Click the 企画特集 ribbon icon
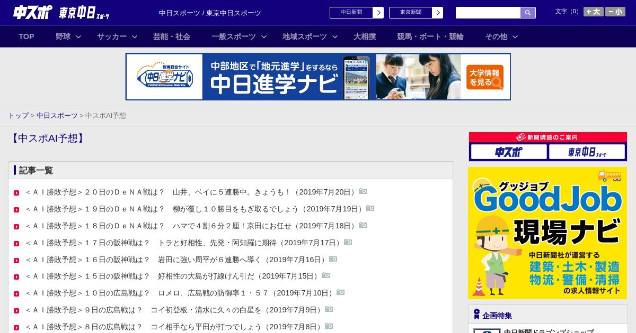The image size is (636, 333). pyautogui.click(x=476, y=314)
